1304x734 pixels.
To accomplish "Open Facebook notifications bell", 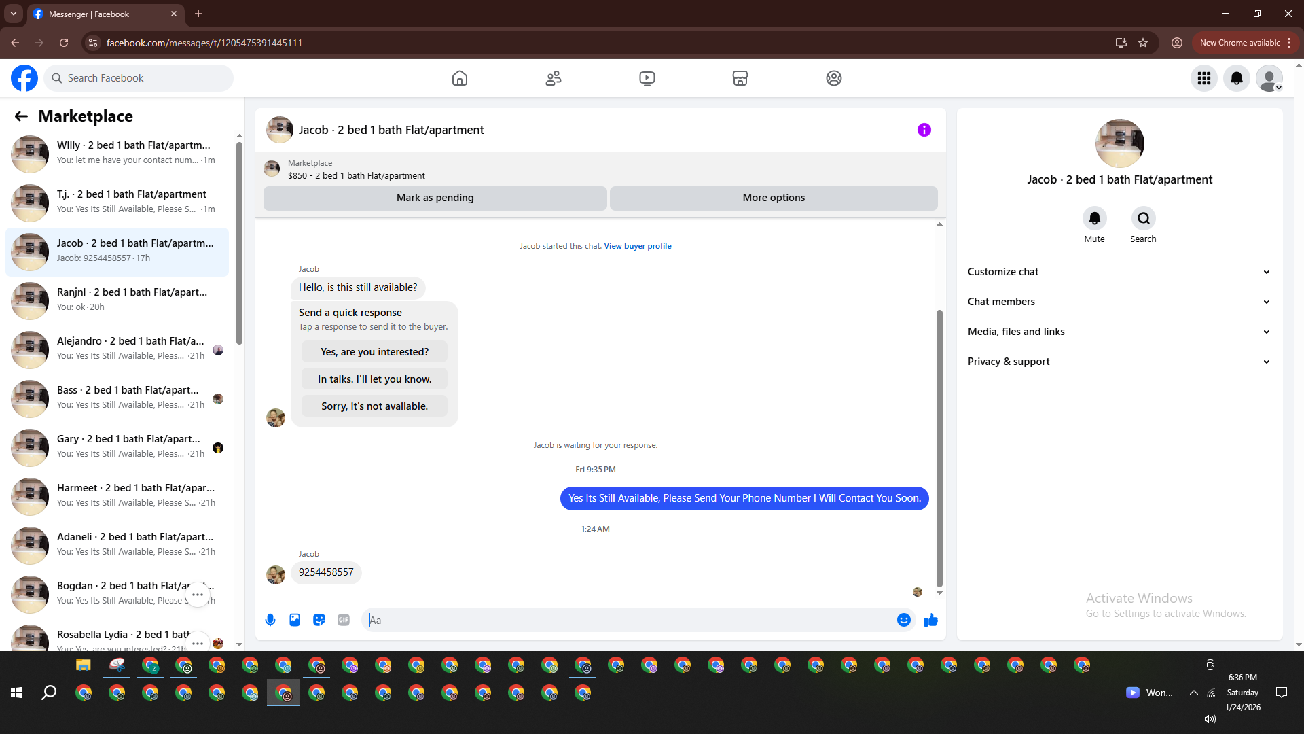I will (1237, 78).
